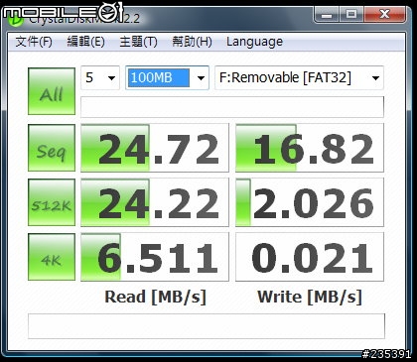The height and width of the screenshot is (362, 417).
Task: Run the 512K random benchmark
Action: (52, 202)
